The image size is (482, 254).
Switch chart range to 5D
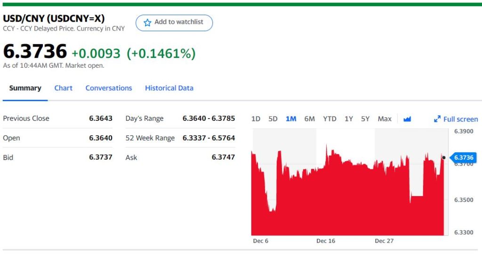(x=273, y=119)
